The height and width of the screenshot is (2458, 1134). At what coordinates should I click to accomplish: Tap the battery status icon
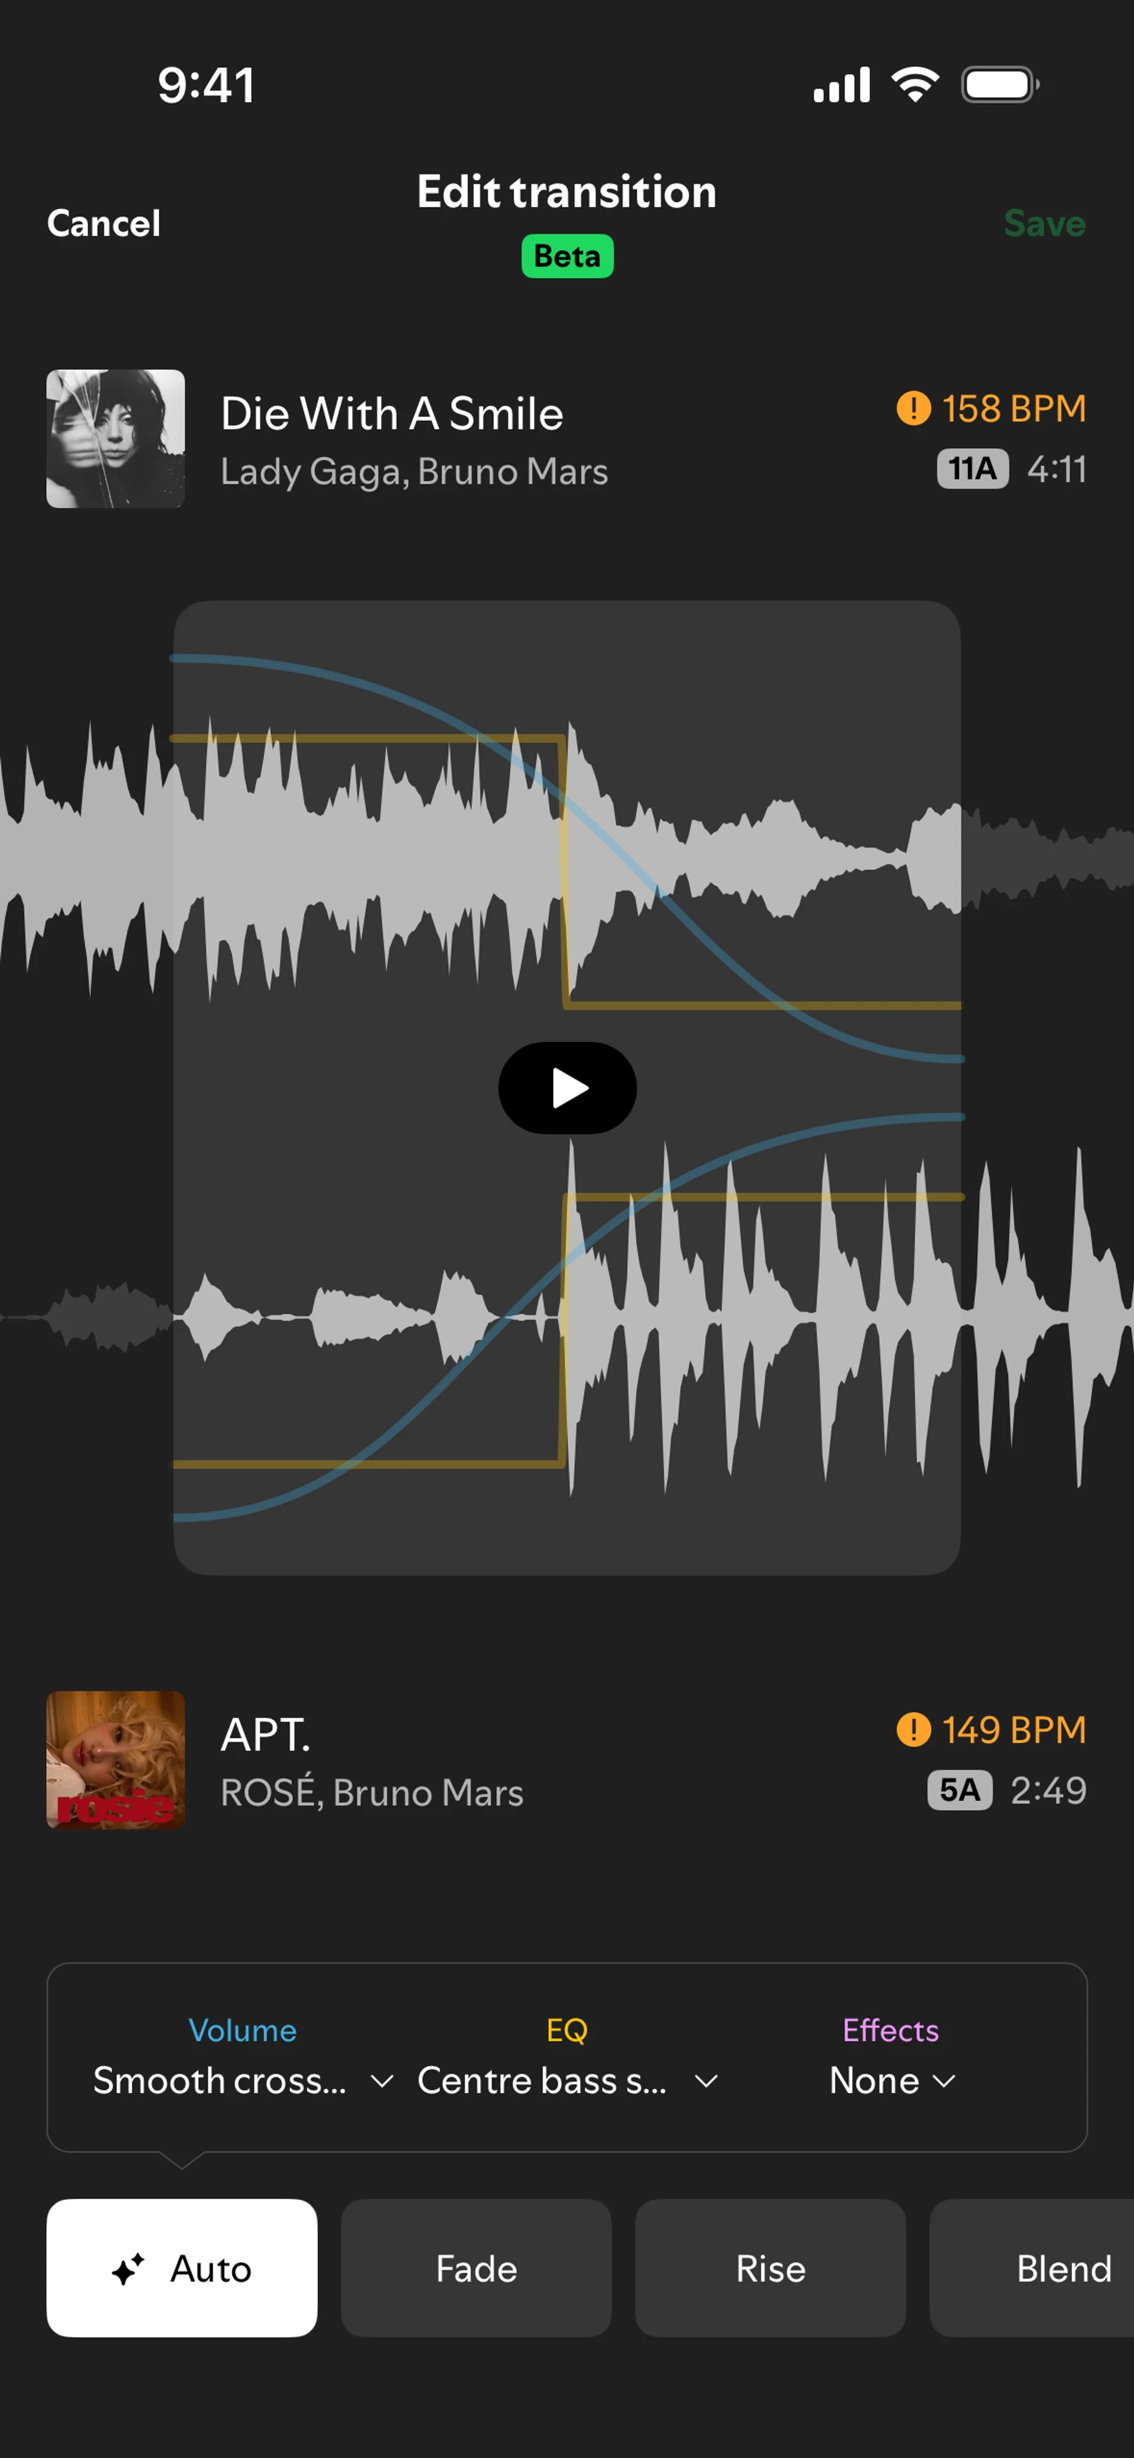(x=1001, y=85)
